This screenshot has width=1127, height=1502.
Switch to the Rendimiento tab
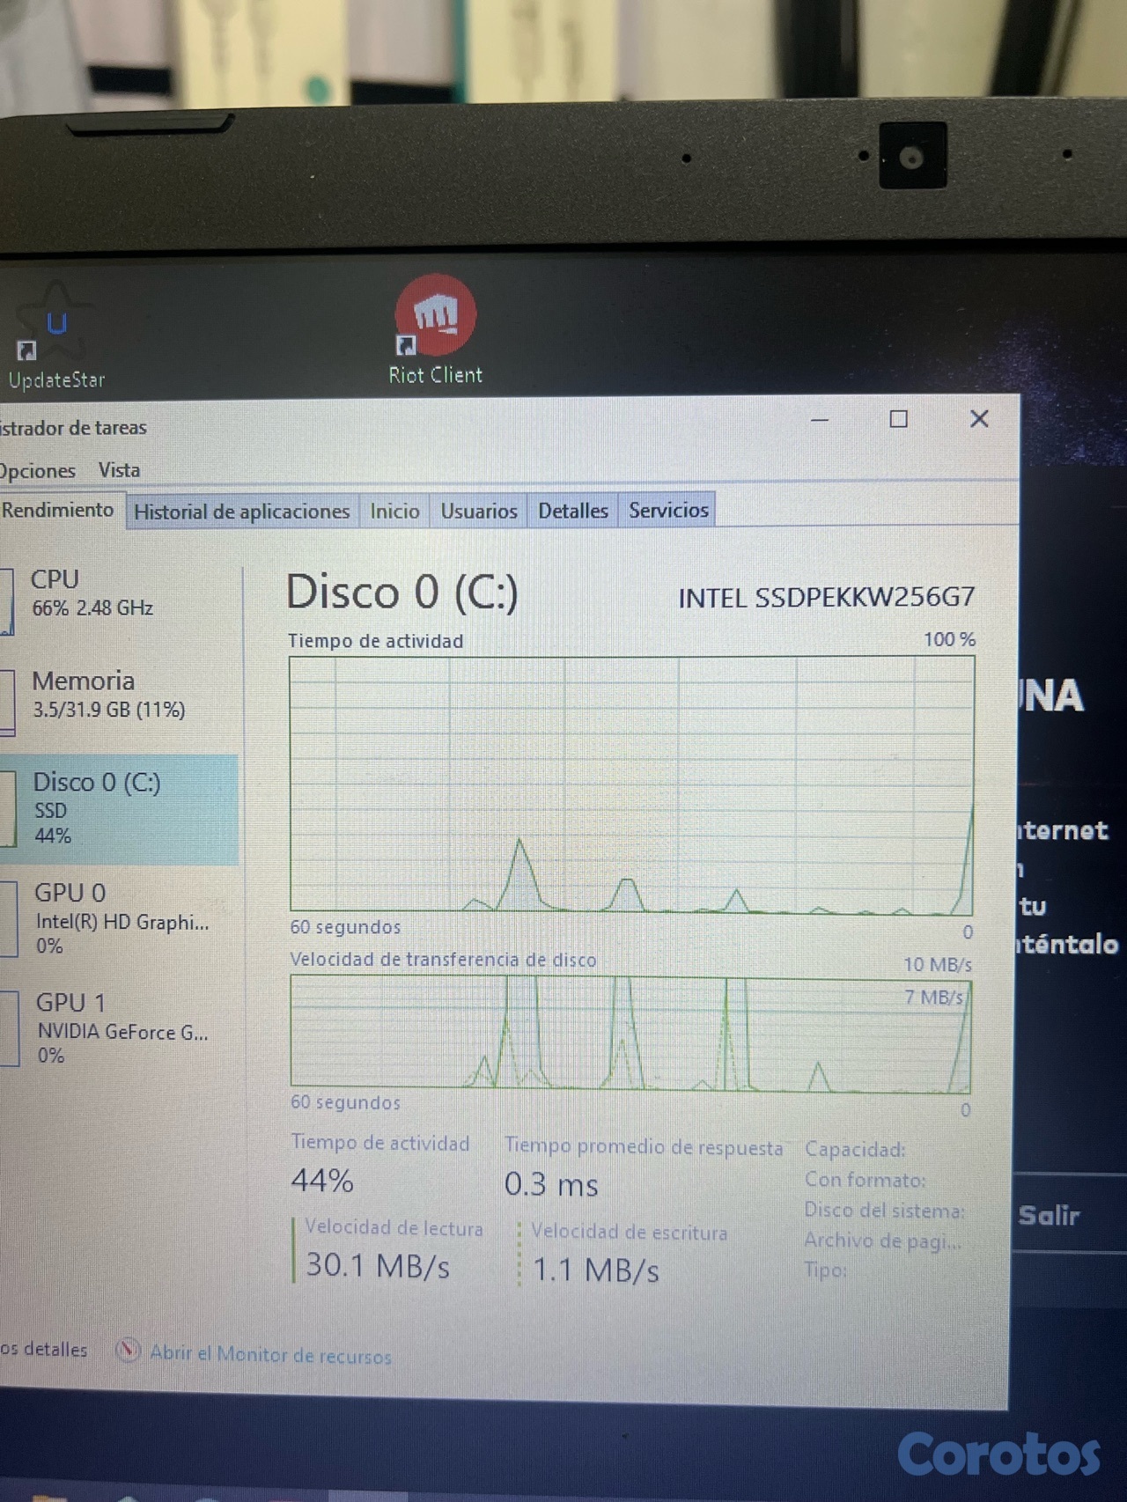[x=57, y=510]
